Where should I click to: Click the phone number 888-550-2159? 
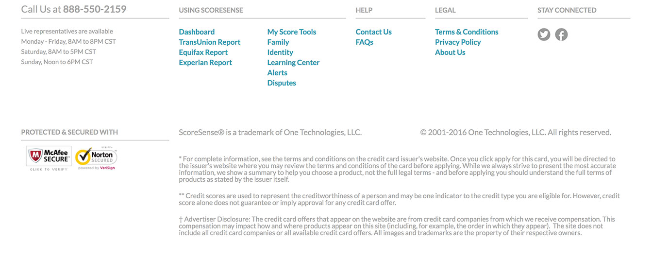tap(95, 9)
